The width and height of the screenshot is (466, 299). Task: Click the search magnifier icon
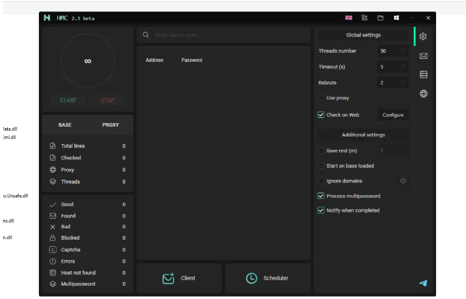pos(145,35)
